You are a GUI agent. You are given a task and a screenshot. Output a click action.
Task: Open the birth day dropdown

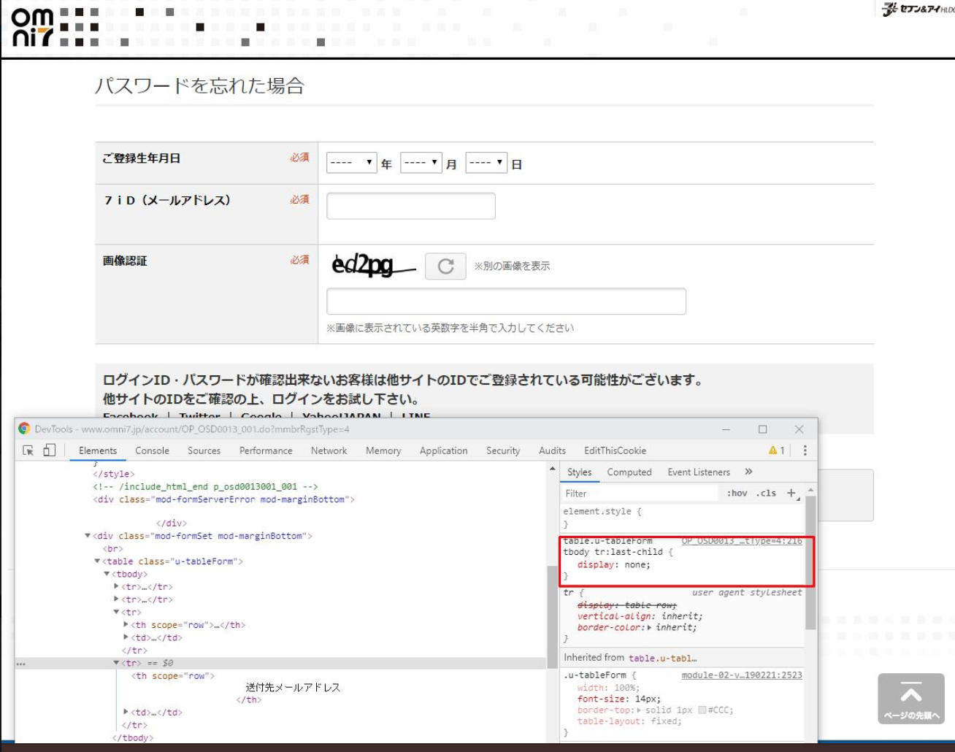click(486, 163)
